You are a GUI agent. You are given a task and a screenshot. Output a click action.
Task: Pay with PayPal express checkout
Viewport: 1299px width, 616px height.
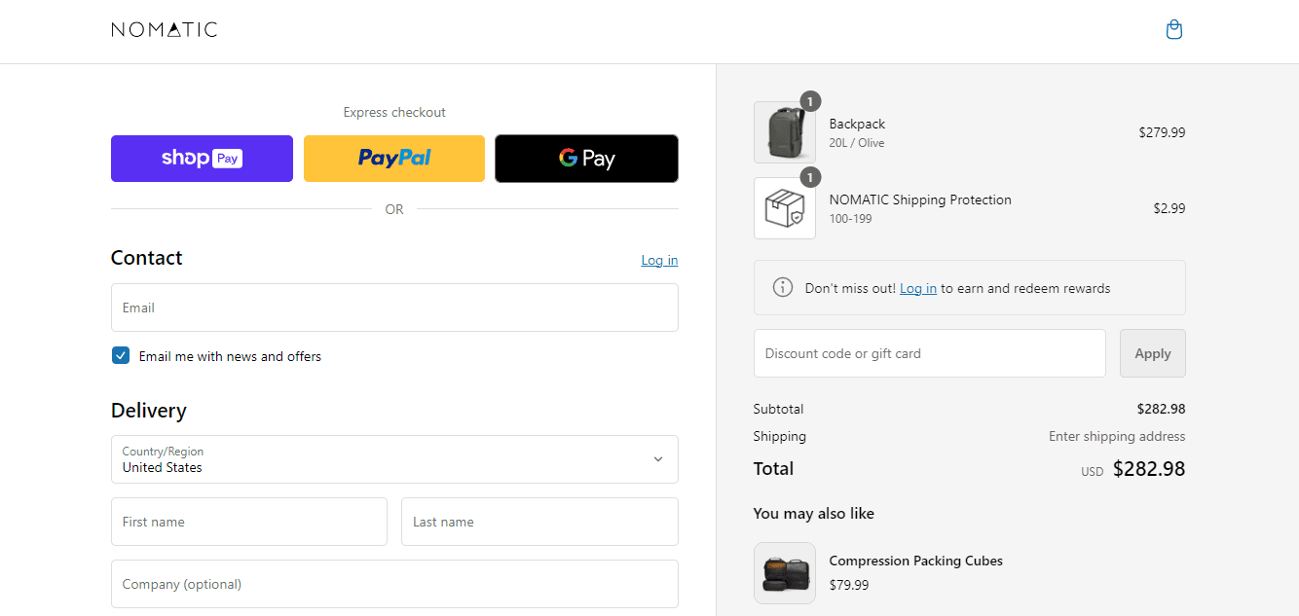(x=394, y=159)
